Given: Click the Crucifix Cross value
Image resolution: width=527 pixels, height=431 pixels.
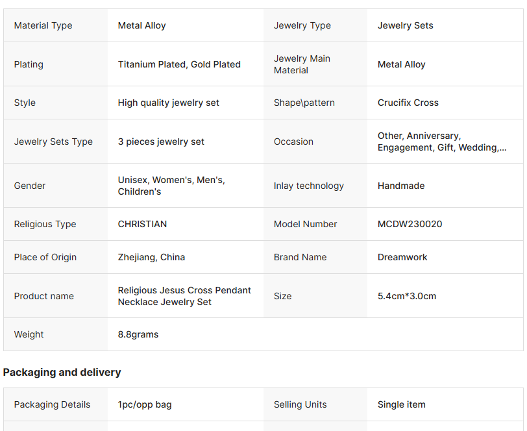Looking at the screenshot, I should [x=408, y=103].
